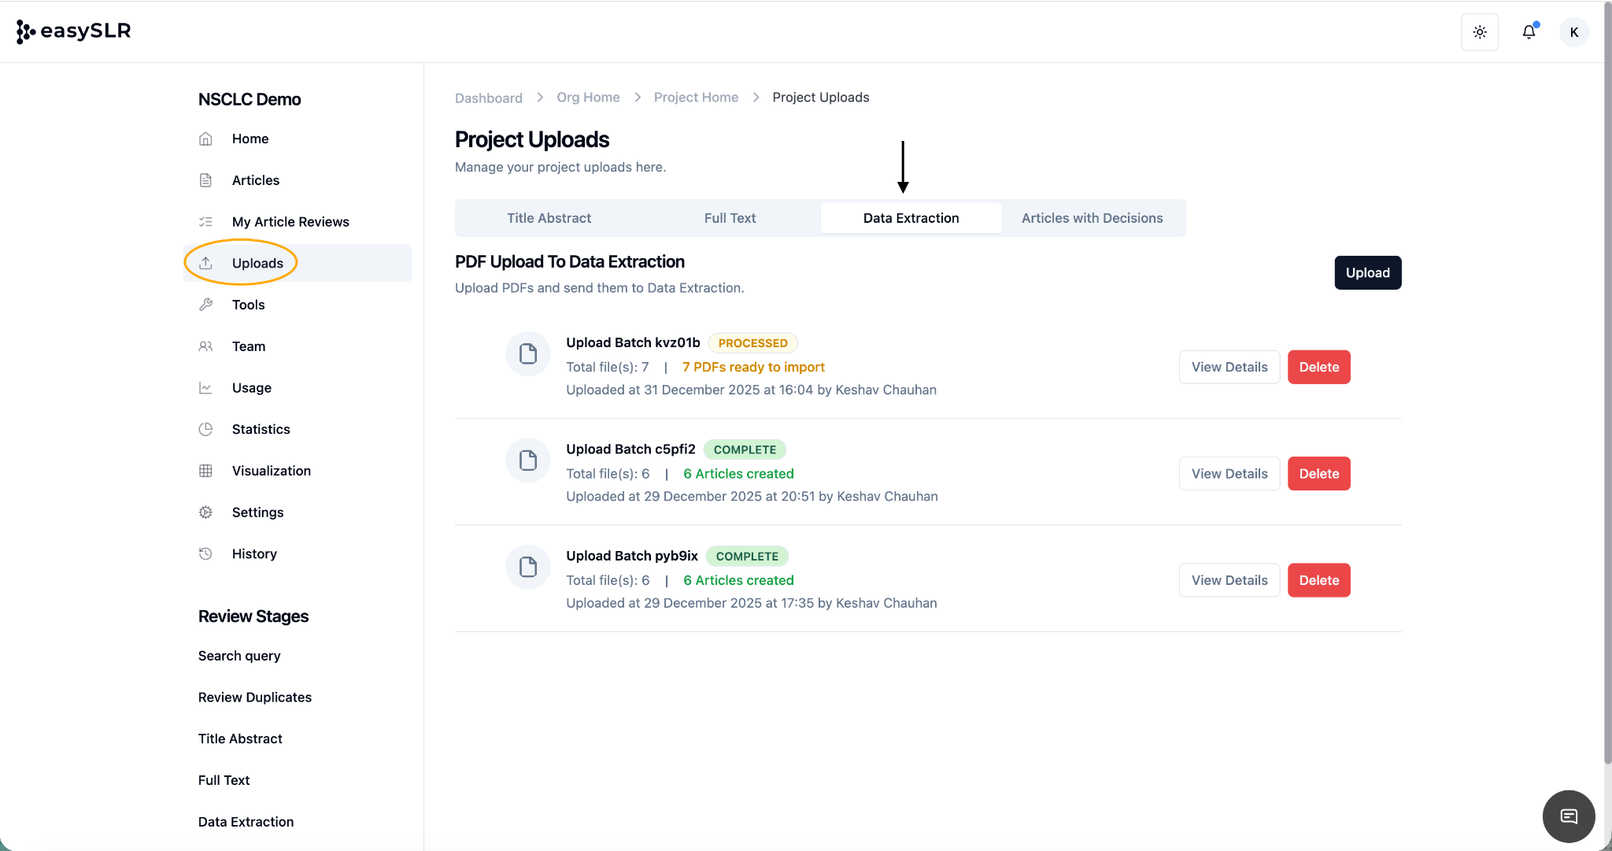Go to Org Home breadcrumb link
Image resolution: width=1612 pixels, height=851 pixels.
(x=588, y=98)
